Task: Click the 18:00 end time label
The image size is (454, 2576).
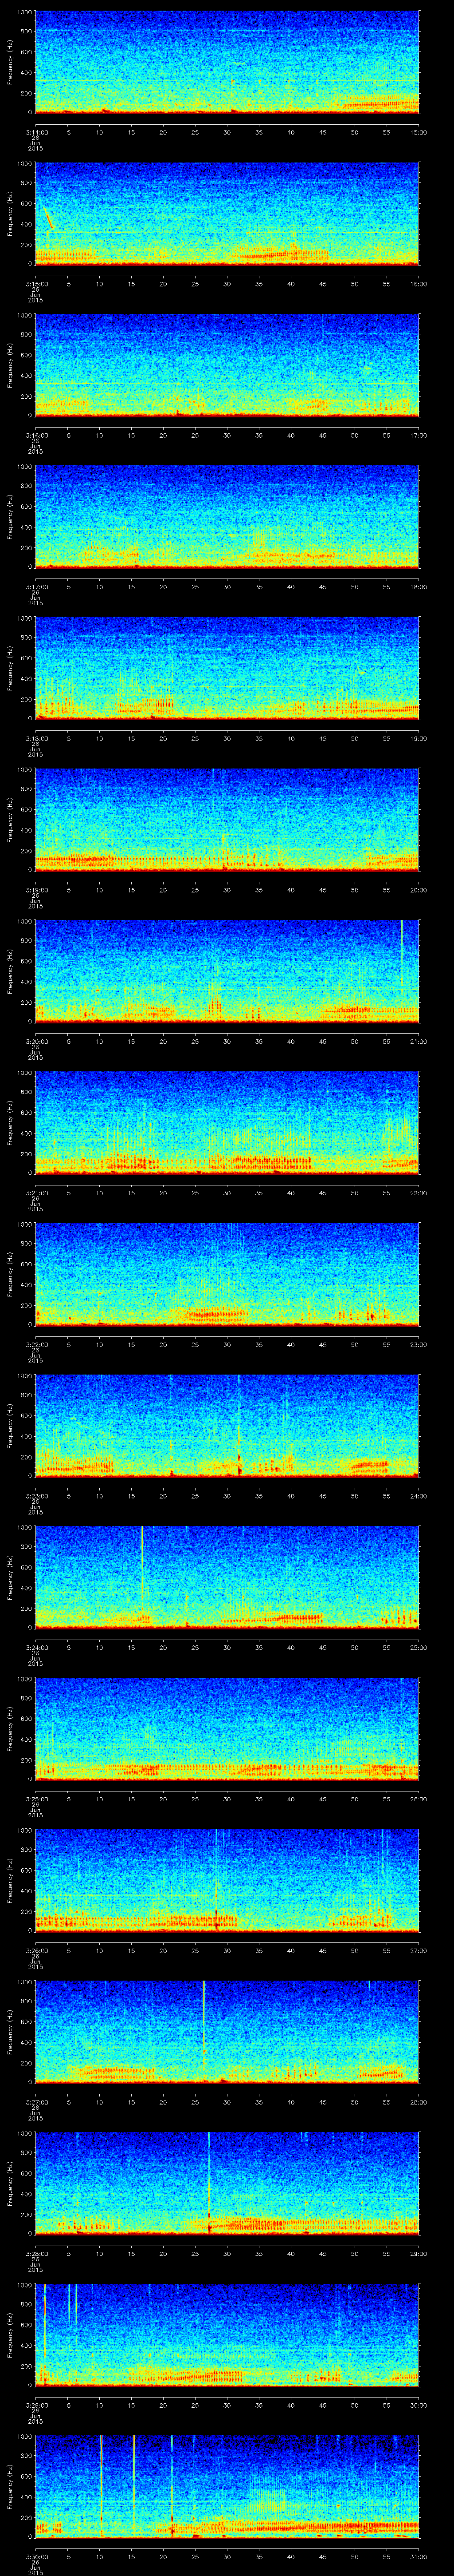Action: pyautogui.click(x=419, y=587)
